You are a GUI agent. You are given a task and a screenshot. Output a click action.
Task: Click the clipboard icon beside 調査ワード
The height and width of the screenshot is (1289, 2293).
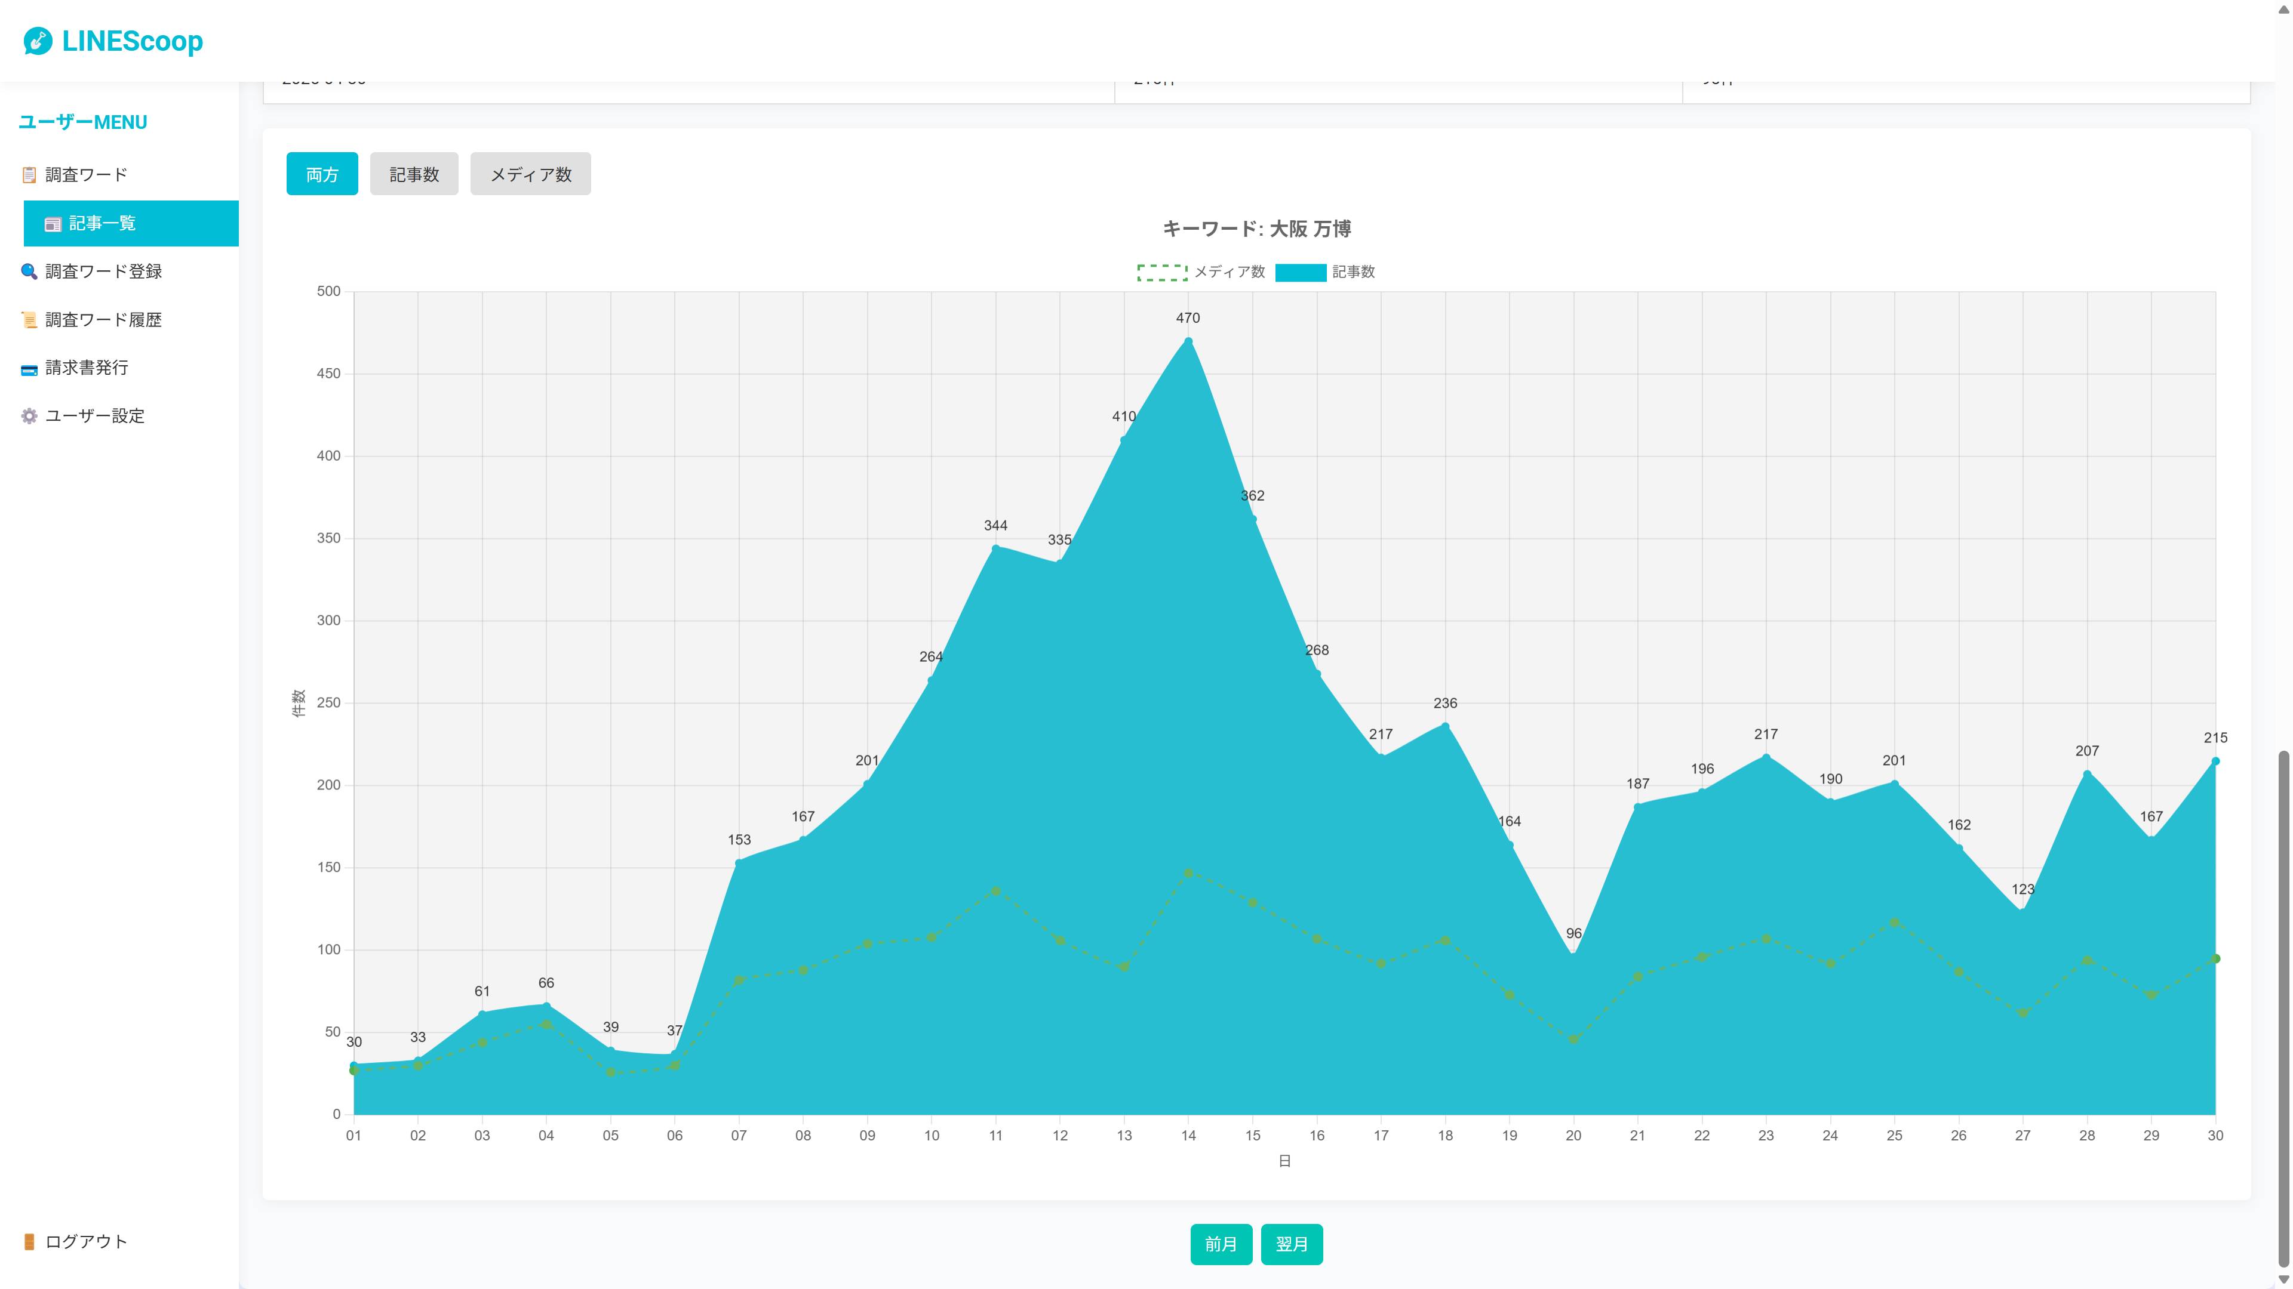[29, 175]
